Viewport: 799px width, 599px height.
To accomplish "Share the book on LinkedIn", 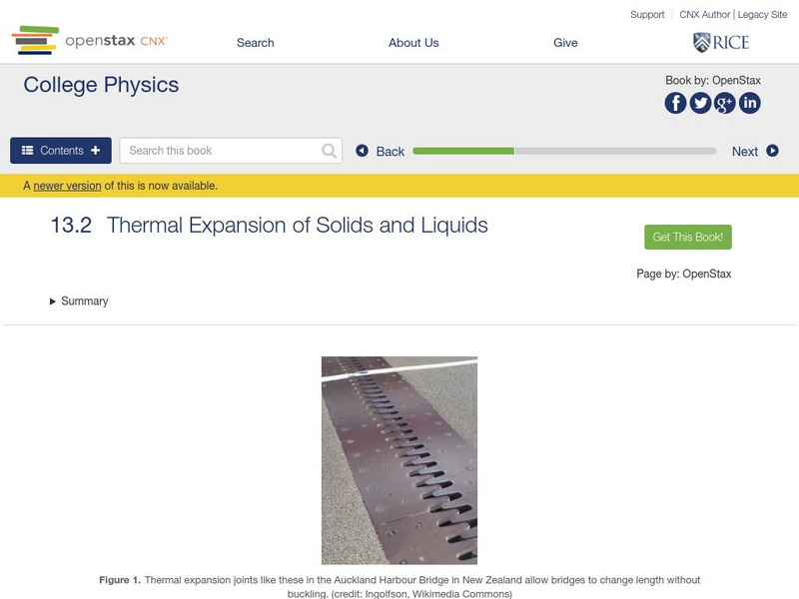I will point(750,101).
